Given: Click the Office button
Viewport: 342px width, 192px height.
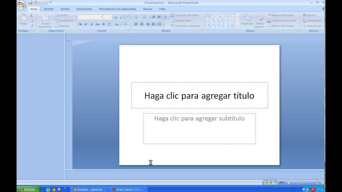Looking at the screenshot, I should (21, 4).
